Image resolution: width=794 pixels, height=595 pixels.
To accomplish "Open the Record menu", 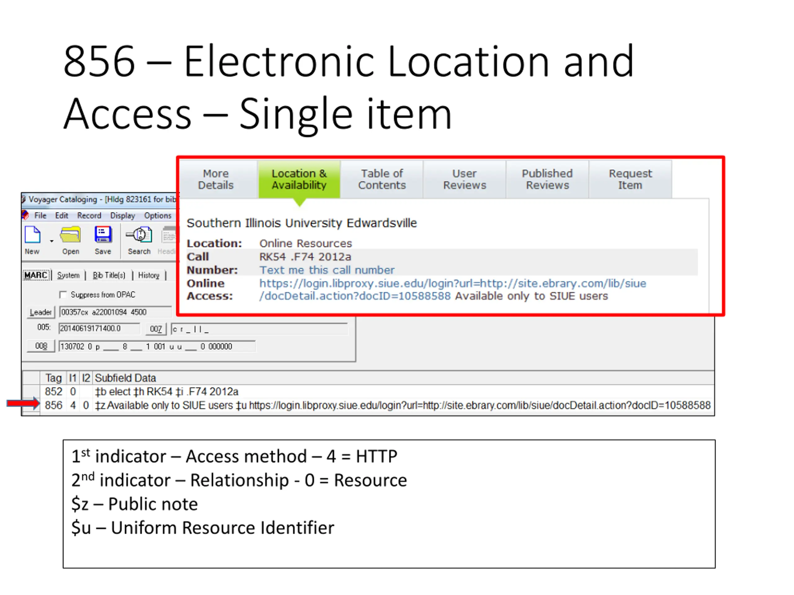I will pyautogui.click(x=89, y=216).
